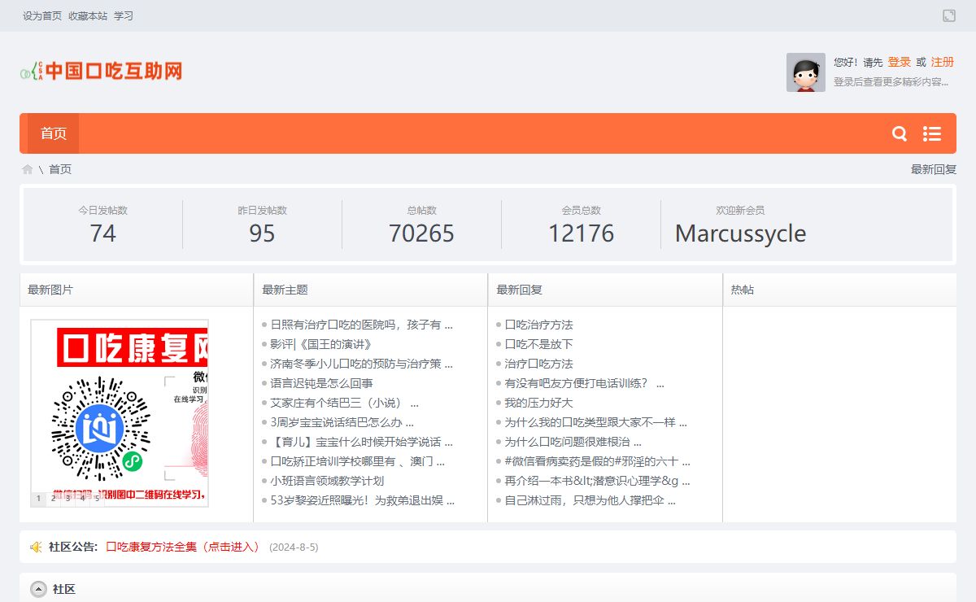This screenshot has height=602, width=976.
Task: Open reply 我的压力好大
Action: [x=538, y=403]
